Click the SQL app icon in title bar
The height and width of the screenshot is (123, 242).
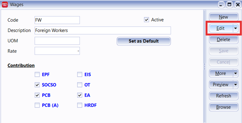click(5, 5)
